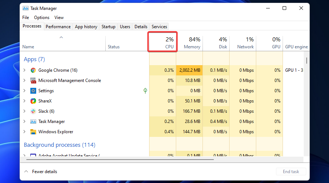Screen dimensions: 329x183
Task: Switch to the Services tab
Action: point(159,27)
